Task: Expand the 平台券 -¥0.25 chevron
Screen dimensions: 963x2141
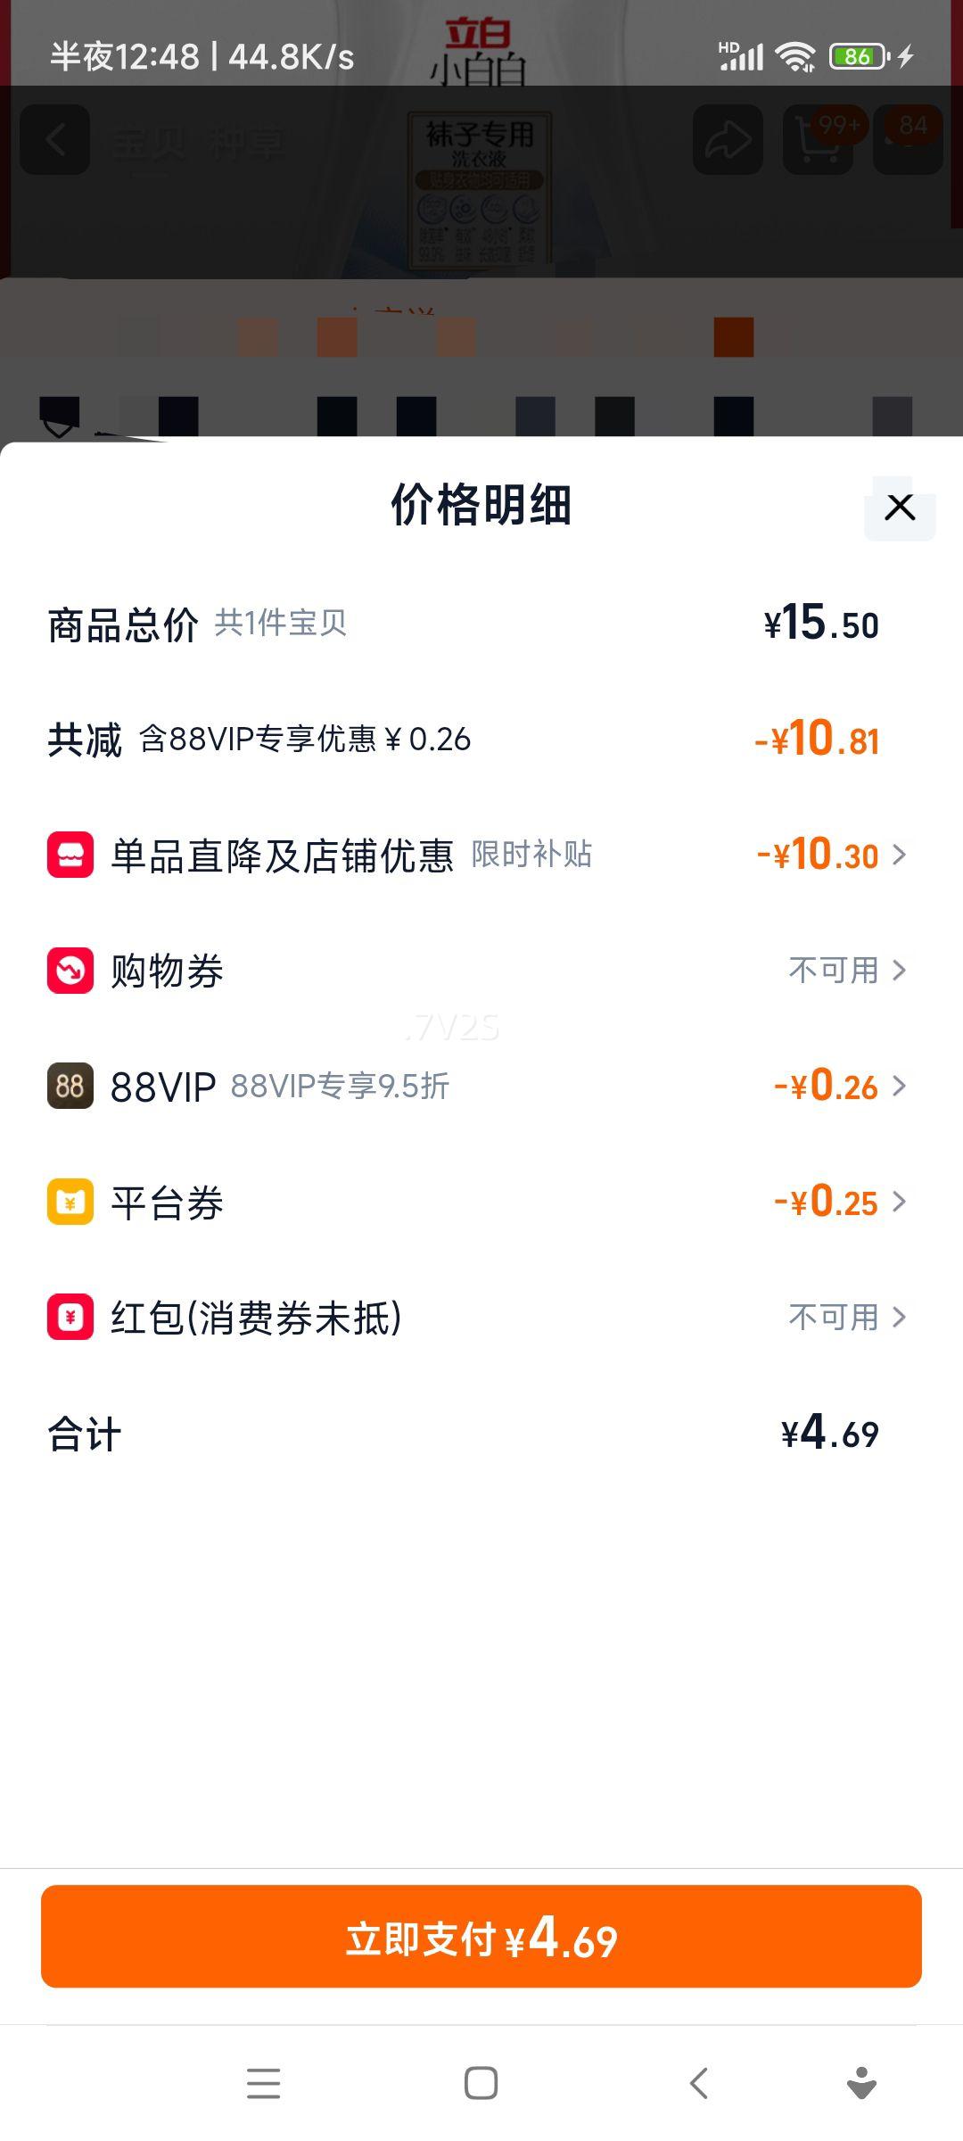Action: 900,1202
